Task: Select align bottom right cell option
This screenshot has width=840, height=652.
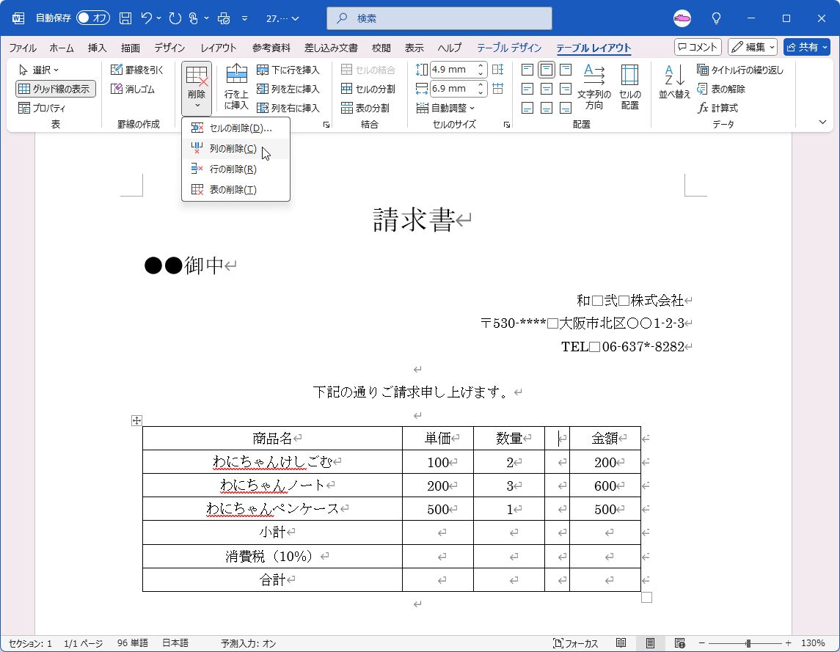Action: pyautogui.click(x=565, y=109)
